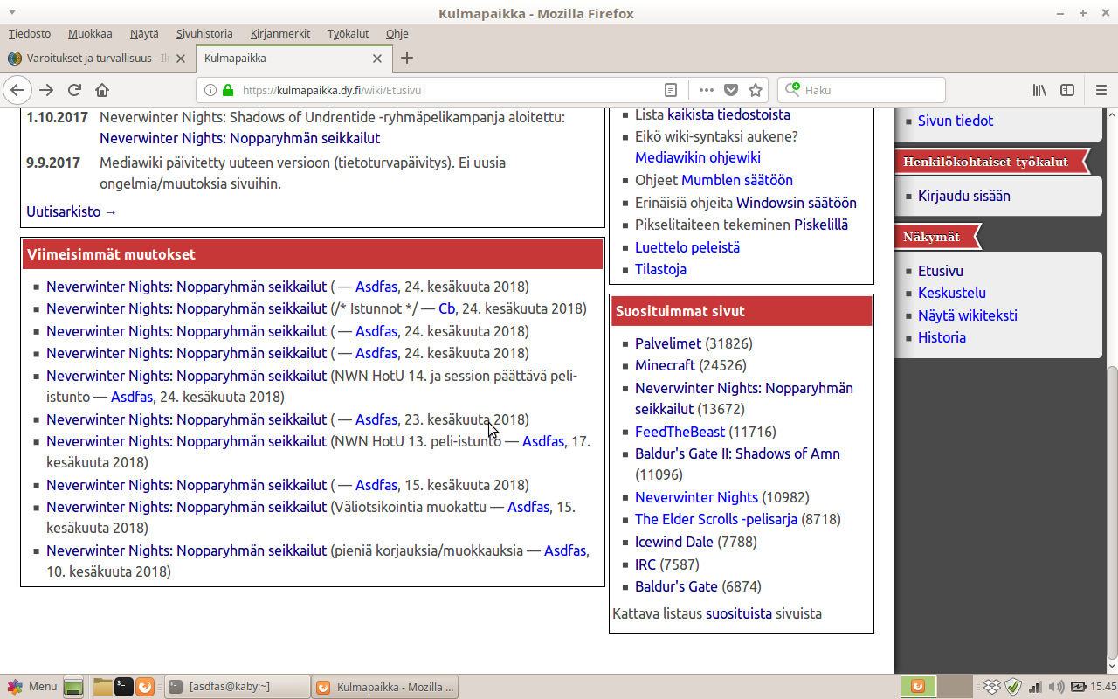Image resolution: width=1118 pixels, height=699 pixels.
Task: Toggle the Firefox sidebar
Action: 1067,90
